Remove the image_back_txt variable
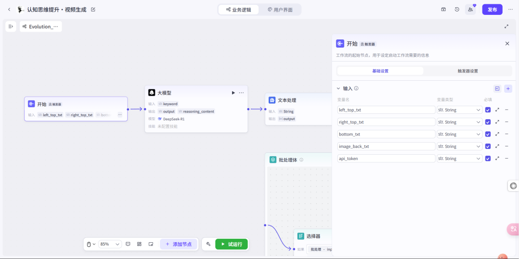The width and height of the screenshot is (519, 259). point(507,146)
